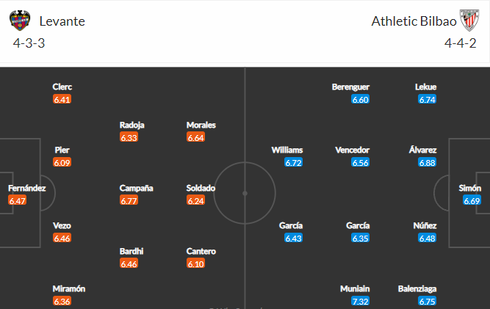The image size is (490, 309).
Task: Open the Levante team name link
Action: click(62, 21)
